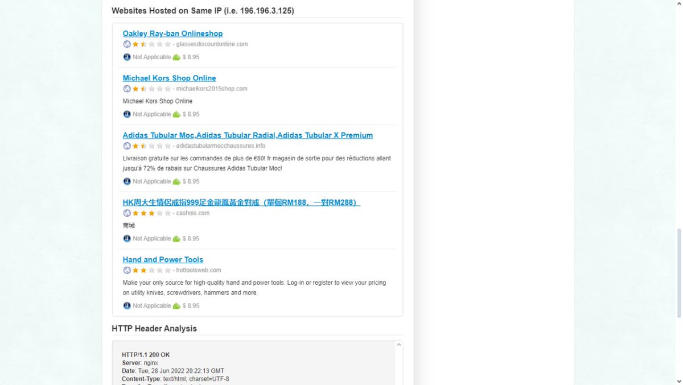
Task: Click Alexa rank icon in Adidas Tubular listing
Action: 127,181
